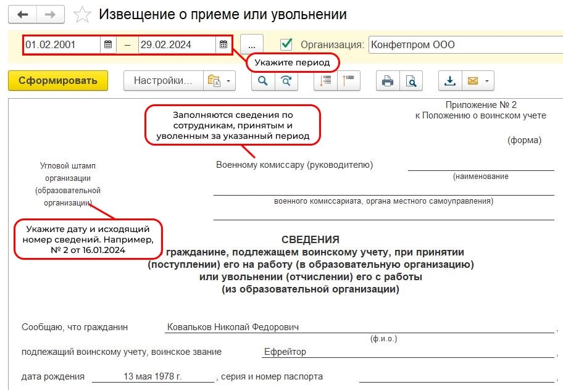Print the report with the printer icon
Screen dimensions: 563x390
[388, 81]
